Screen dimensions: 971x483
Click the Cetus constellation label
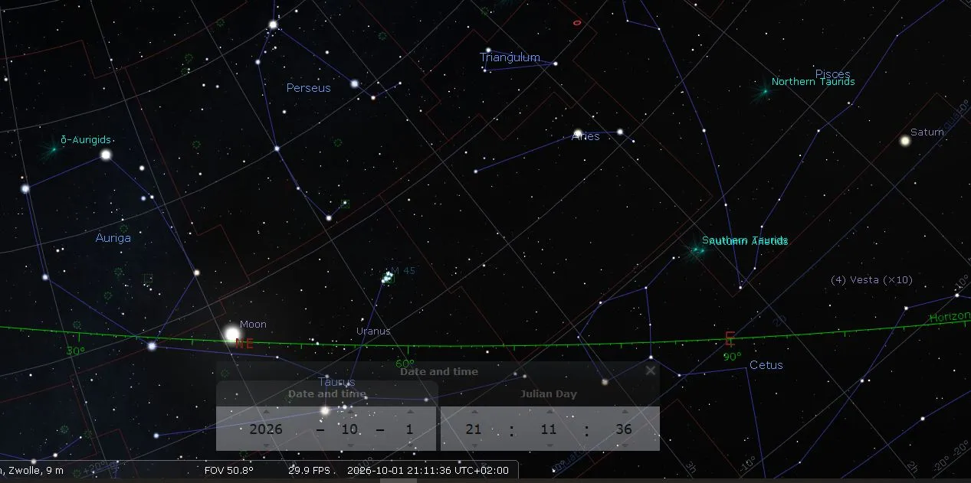pos(766,365)
